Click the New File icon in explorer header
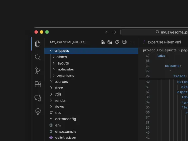 pos(103,42)
